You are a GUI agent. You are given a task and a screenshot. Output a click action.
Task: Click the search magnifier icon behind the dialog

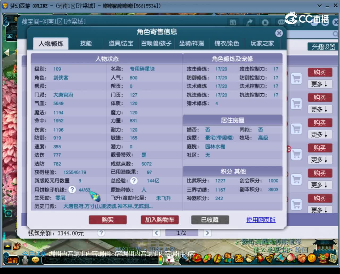click(335, 34)
